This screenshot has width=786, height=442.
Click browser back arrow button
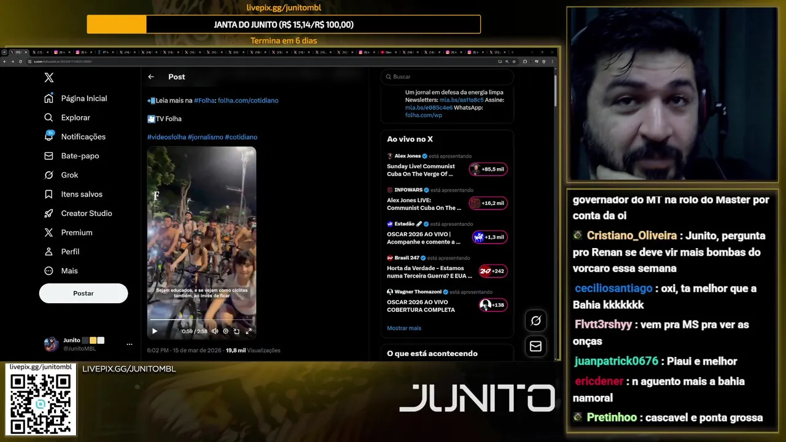pyautogui.click(x=5, y=61)
